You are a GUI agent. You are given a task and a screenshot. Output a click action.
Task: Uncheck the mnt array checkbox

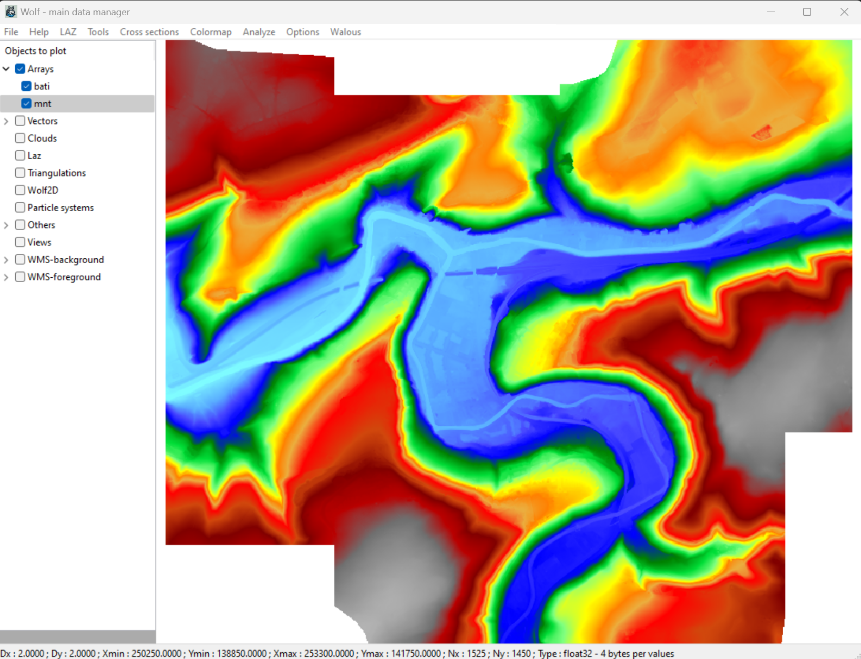point(26,103)
